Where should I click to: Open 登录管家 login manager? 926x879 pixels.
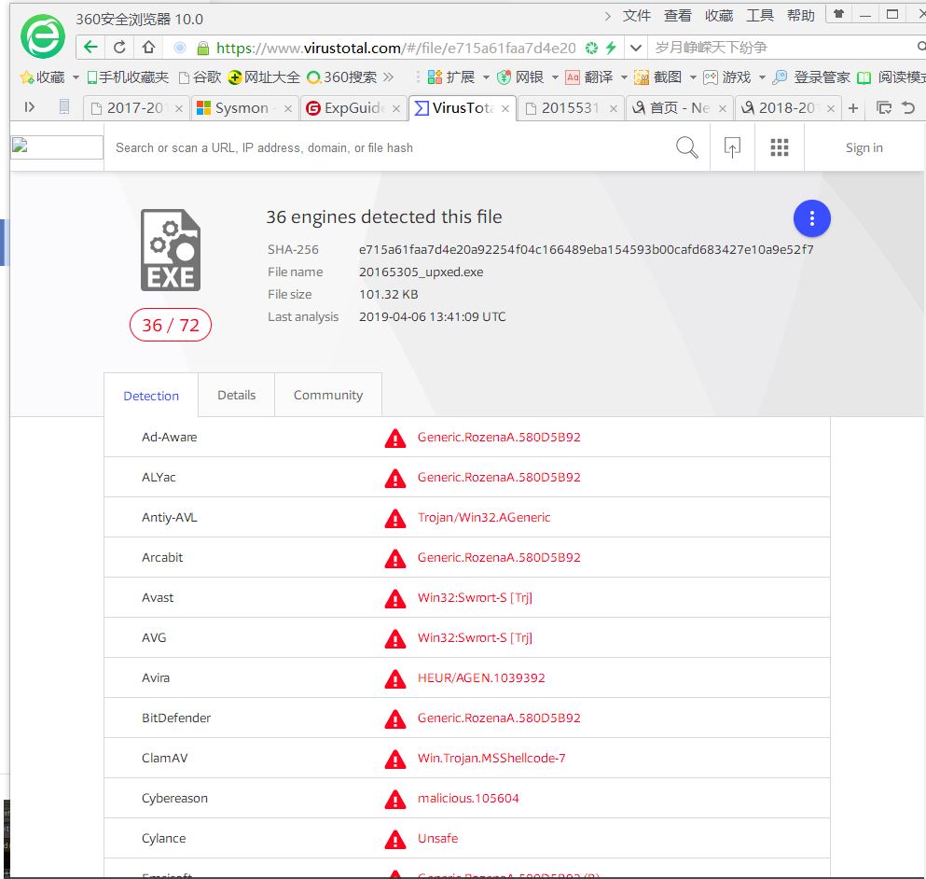point(811,77)
